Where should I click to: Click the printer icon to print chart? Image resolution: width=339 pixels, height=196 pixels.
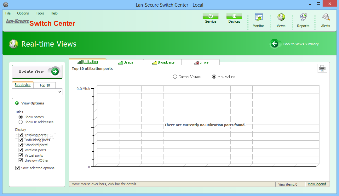pyautogui.click(x=322, y=69)
